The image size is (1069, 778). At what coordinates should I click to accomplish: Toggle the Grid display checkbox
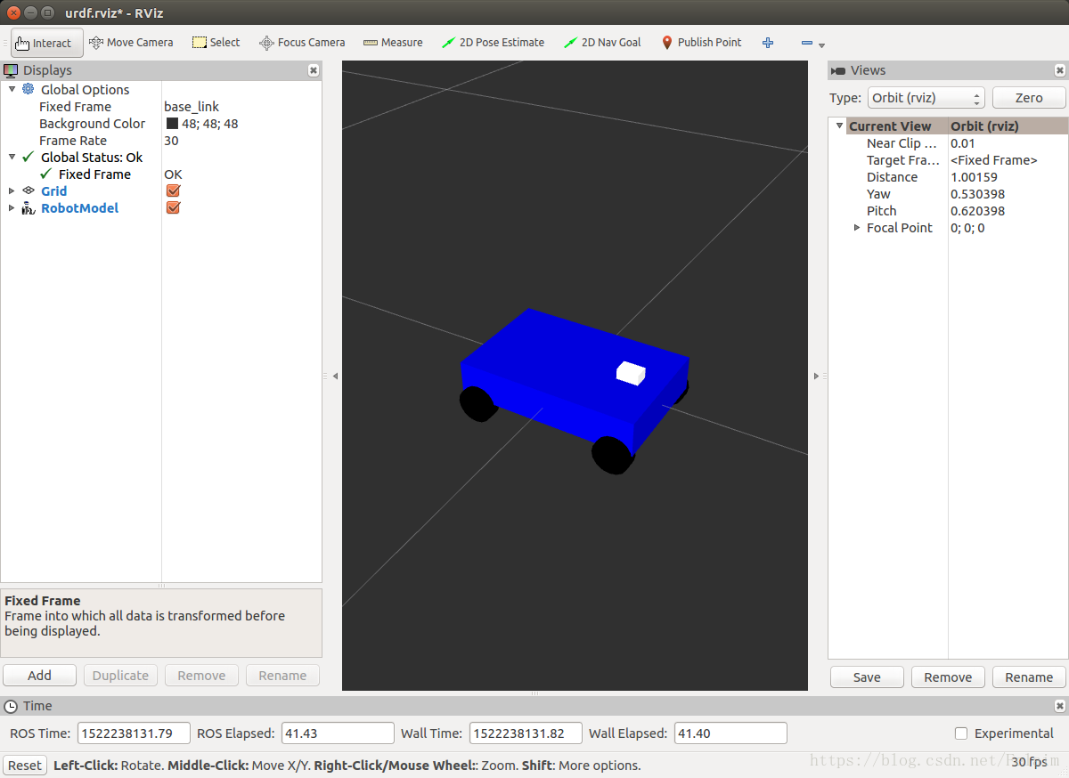click(174, 190)
